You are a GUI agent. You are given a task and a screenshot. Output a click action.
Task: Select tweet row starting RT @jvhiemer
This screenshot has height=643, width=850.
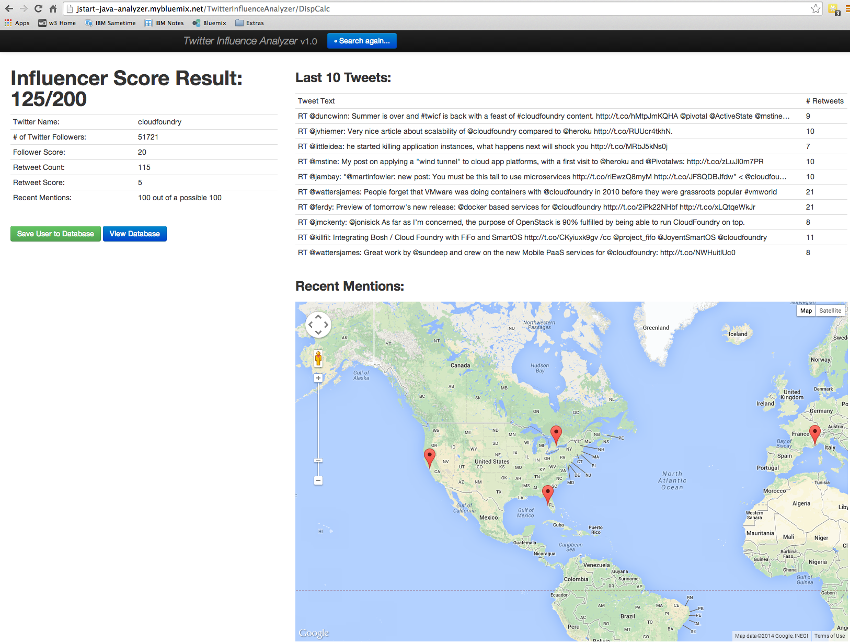[x=571, y=131]
